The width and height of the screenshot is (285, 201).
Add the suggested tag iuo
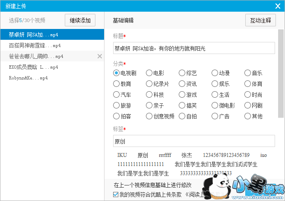coord(263,155)
